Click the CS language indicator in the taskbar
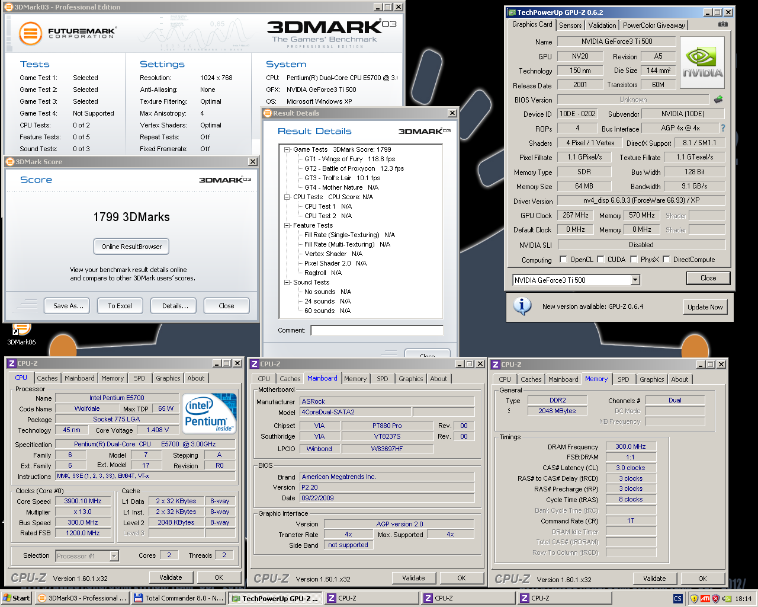The height and width of the screenshot is (607, 758). (x=677, y=599)
